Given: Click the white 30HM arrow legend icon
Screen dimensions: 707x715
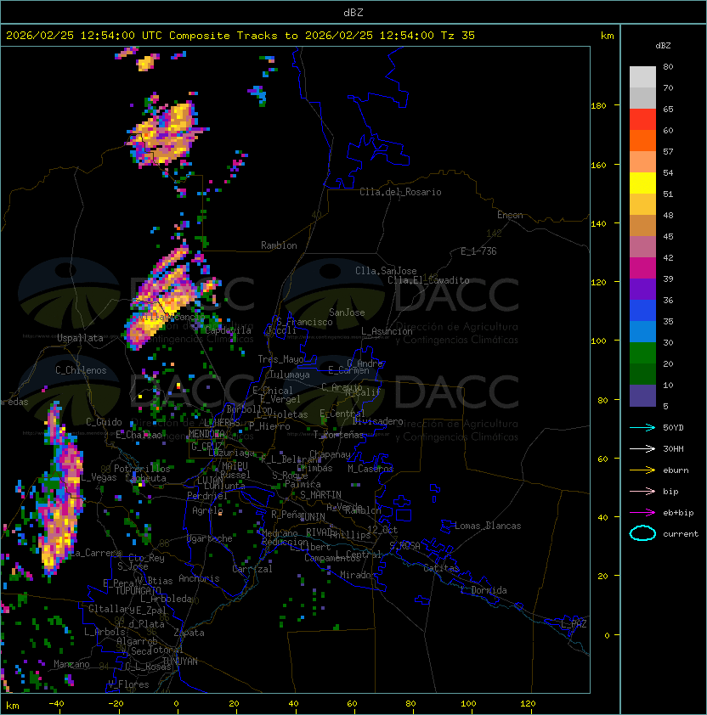Looking at the screenshot, I should coord(642,448).
